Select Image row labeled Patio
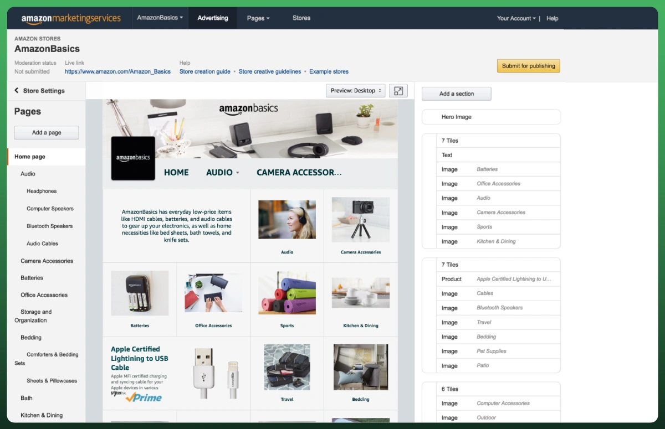The width and height of the screenshot is (665, 429). [498, 365]
